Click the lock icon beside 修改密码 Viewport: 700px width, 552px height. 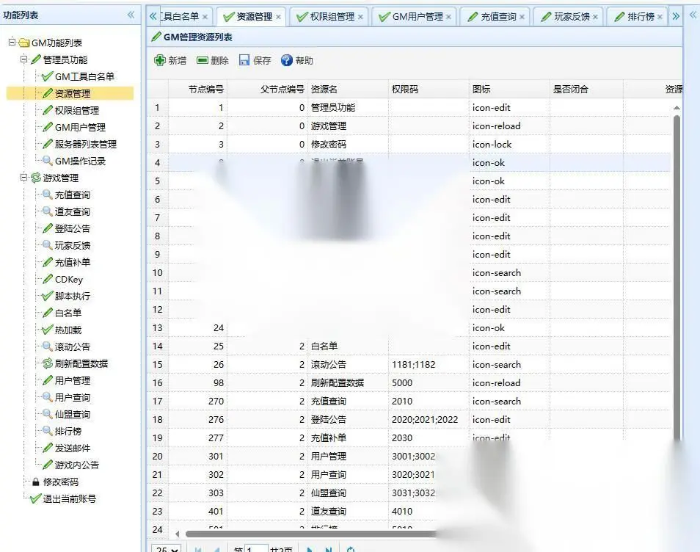[36, 482]
